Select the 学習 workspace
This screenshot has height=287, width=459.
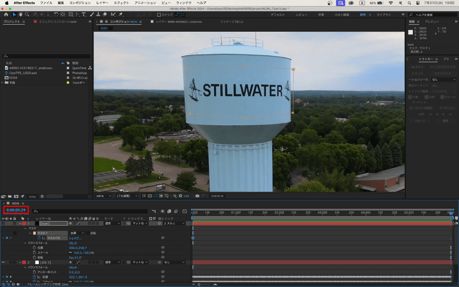point(321,15)
